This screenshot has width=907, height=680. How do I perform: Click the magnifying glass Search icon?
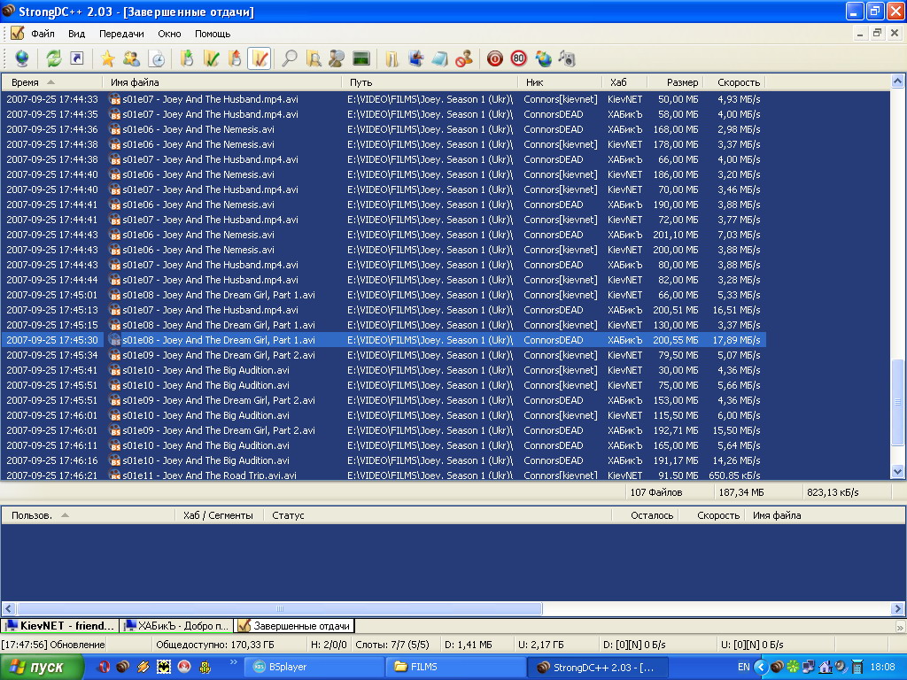(289, 58)
